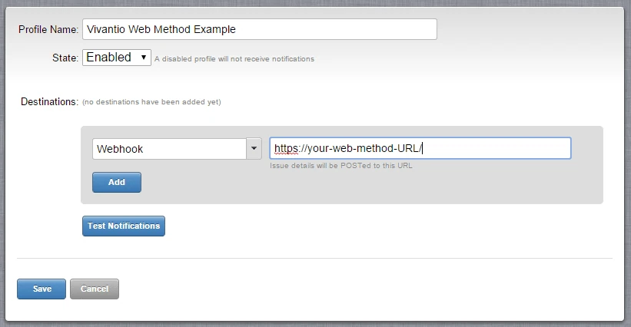Click the disabled profile hint text
The image size is (631, 327).
pos(234,59)
